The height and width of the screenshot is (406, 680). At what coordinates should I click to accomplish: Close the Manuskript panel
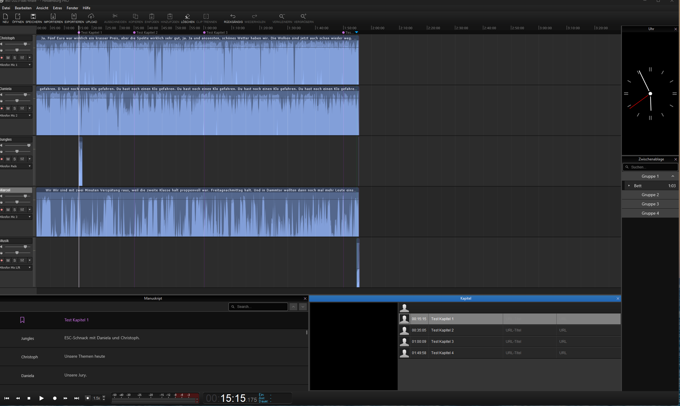pyautogui.click(x=305, y=298)
